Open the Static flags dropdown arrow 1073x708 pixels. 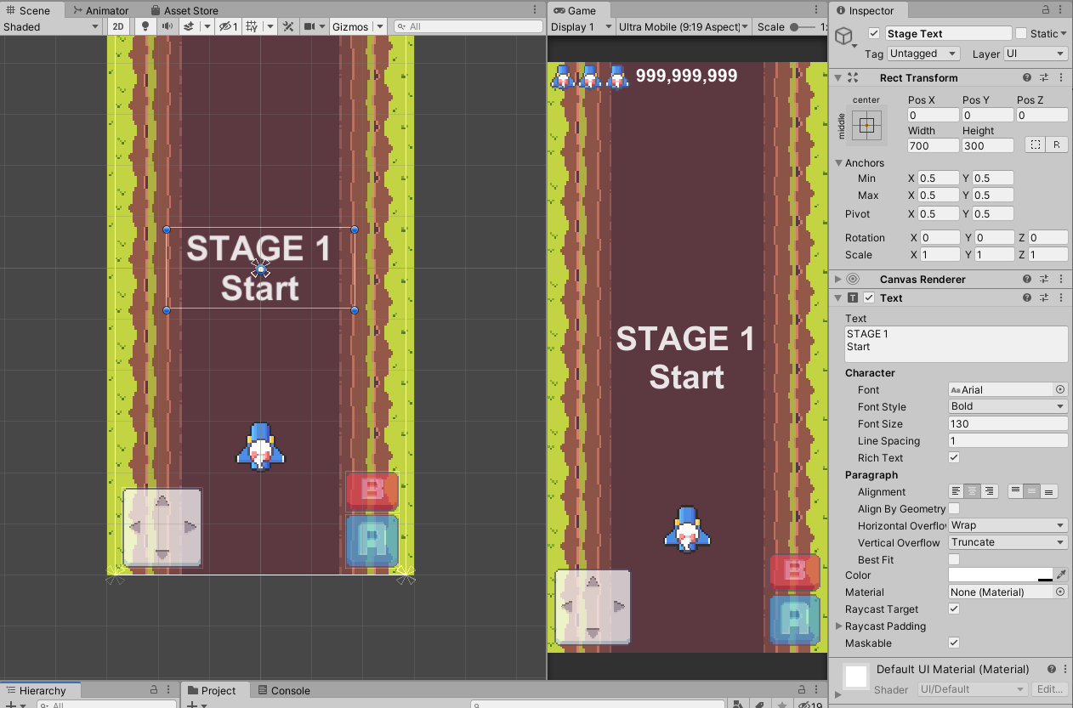(x=1064, y=33)
